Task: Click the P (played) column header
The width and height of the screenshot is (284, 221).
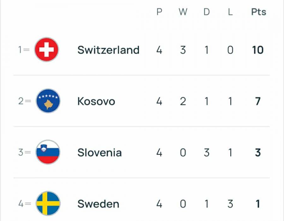Action: [x=159, y=12]
